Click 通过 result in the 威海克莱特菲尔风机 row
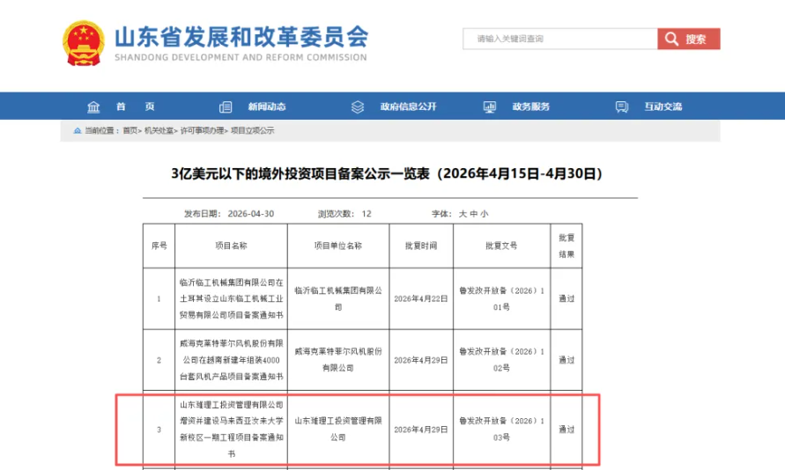Image resolution: width=785 pixels, height=470 pixels. coord(567,360)
